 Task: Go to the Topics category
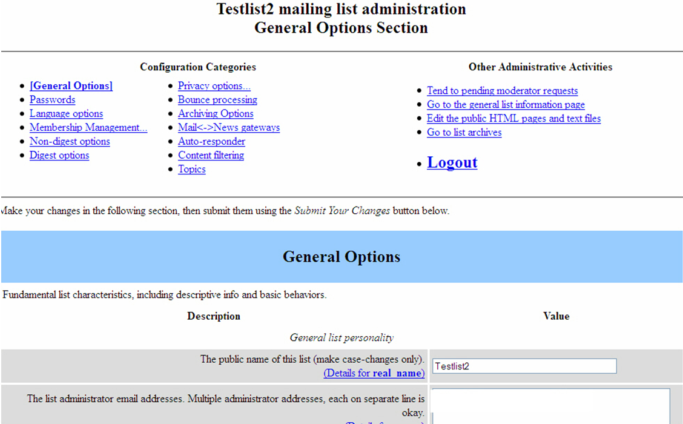click(x=191, y=170)
